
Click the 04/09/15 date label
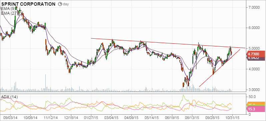pos(132,117)
